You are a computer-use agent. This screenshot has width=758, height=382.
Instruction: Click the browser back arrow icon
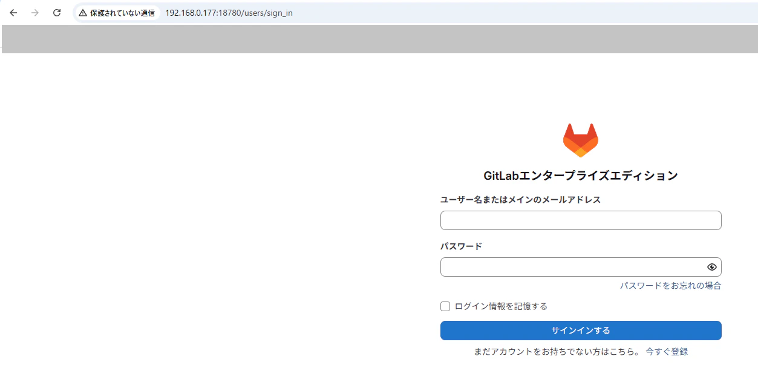pyautogui.click(x=13, y=12)
